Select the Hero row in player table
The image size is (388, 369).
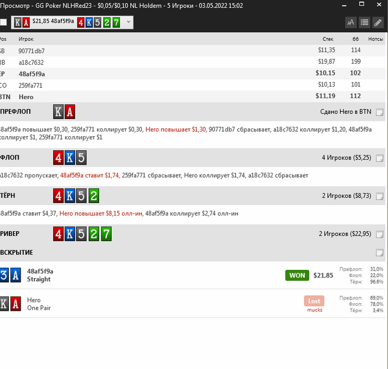click(x=192, y=97)
